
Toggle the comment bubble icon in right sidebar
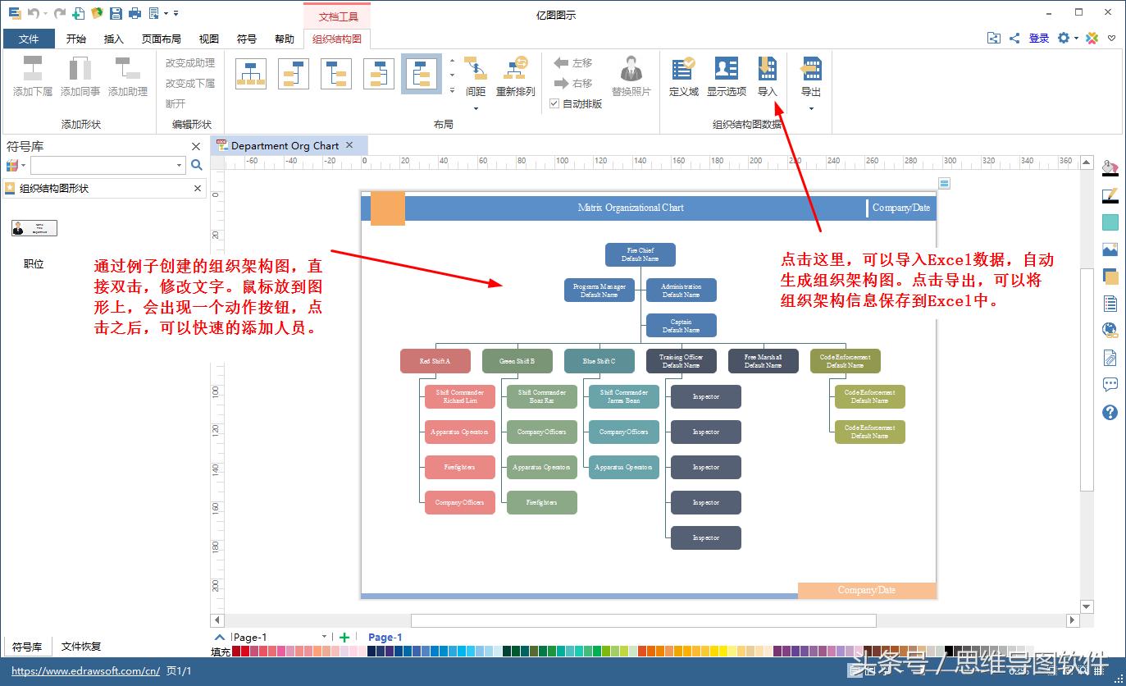tap(1110, 384)
